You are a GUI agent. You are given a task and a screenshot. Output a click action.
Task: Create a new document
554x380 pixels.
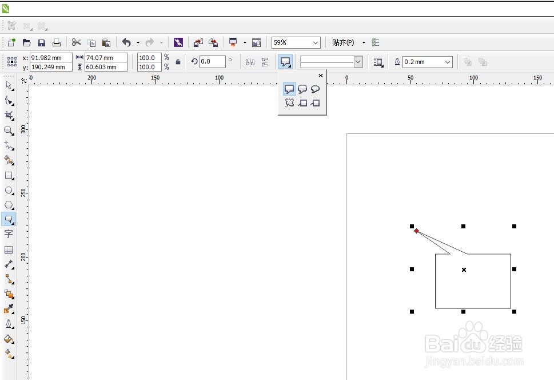[x=11, y=42]
